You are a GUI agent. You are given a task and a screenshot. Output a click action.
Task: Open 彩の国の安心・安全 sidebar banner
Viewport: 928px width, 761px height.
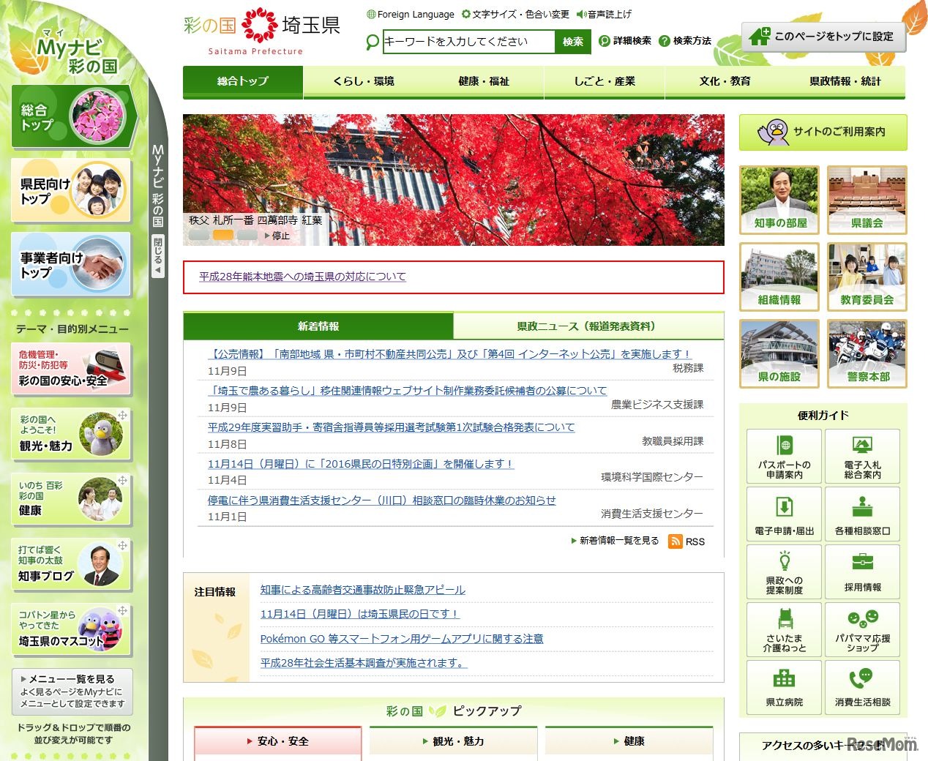click(71, 369)
